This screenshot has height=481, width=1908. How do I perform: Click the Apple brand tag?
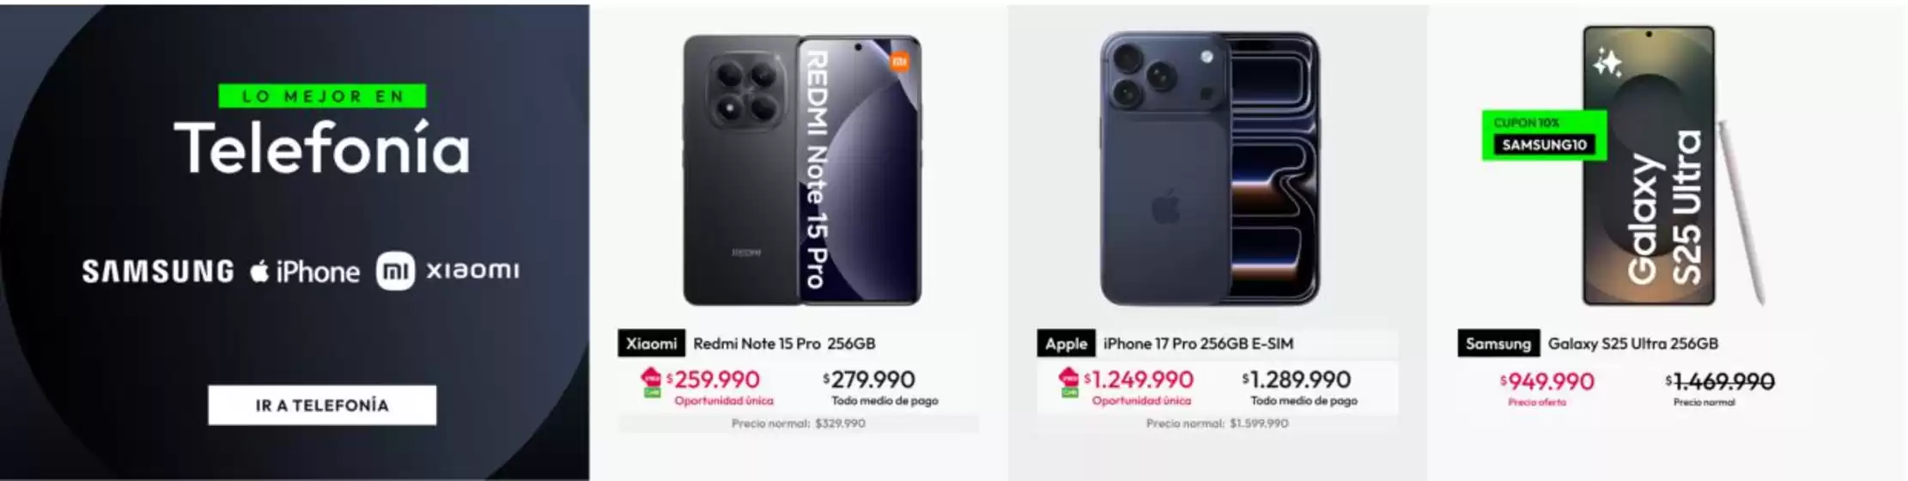coord(1066,344)
